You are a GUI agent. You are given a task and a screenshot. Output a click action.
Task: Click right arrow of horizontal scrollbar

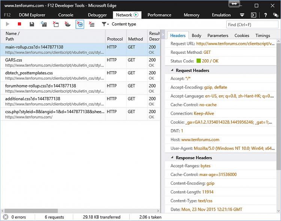coord(158,211)
